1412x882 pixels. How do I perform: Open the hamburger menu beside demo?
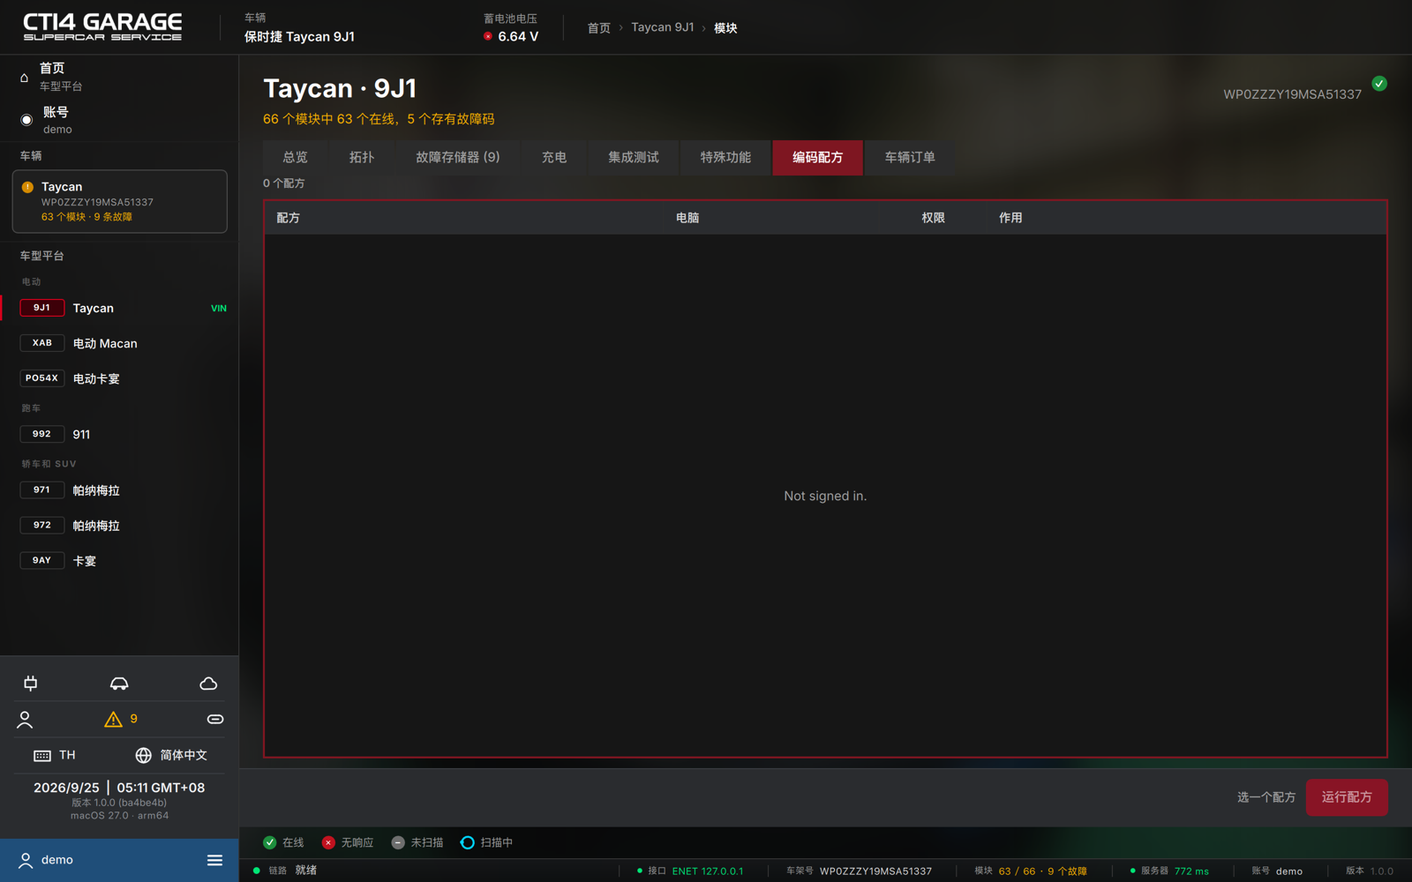pyautogui.click(x=214, y=860)
